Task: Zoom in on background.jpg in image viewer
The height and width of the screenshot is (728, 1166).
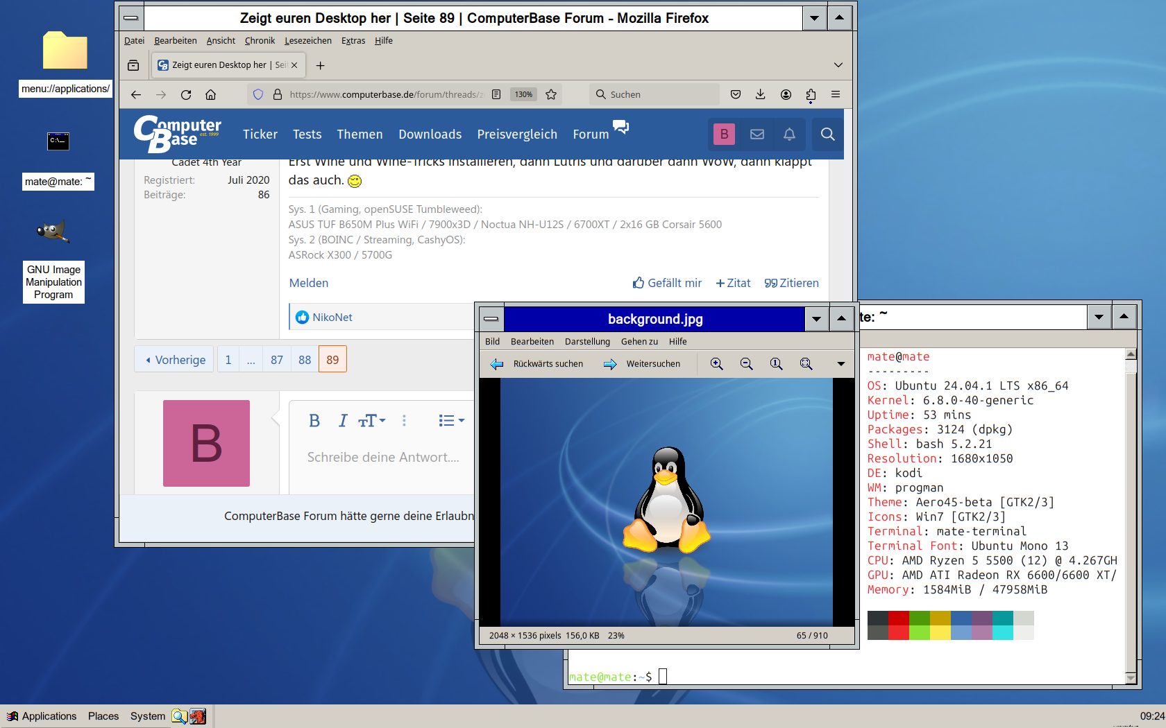Action: 717,364
